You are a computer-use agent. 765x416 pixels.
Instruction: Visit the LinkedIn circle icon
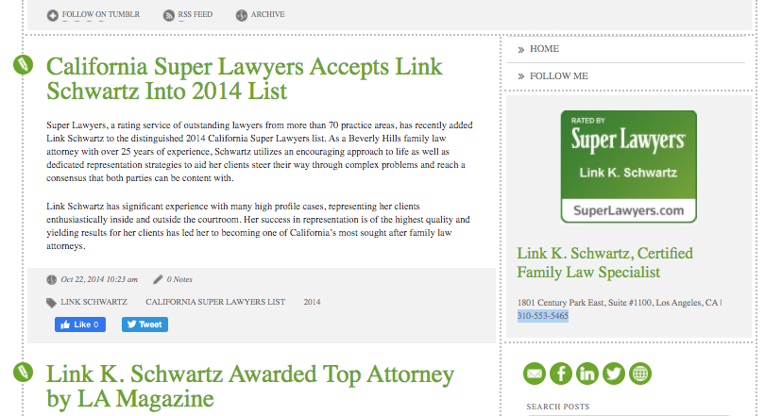click(587, 374)
